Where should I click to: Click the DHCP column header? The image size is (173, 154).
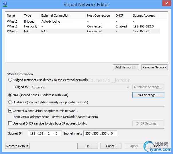(x=123, y=15)
